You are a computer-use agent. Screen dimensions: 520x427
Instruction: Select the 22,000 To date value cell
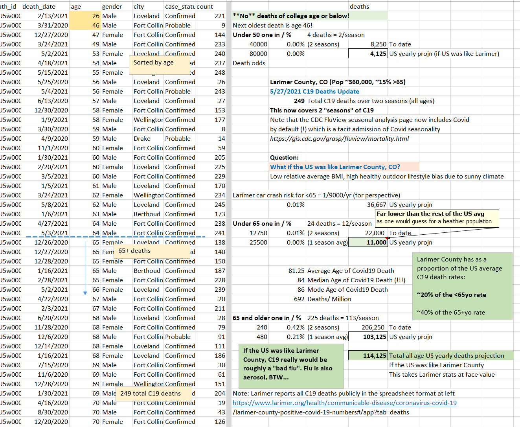tap(368, 233)
